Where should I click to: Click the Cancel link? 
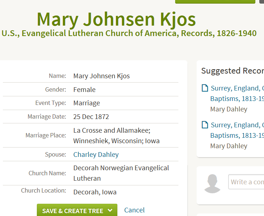pyautogui.click(x=134, y=210)
